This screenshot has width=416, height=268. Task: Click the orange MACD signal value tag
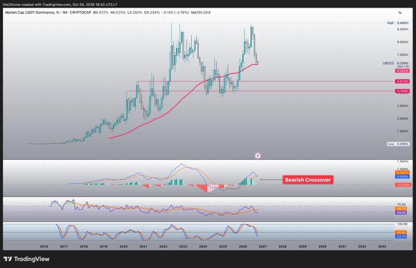click(x=403, y=173)
